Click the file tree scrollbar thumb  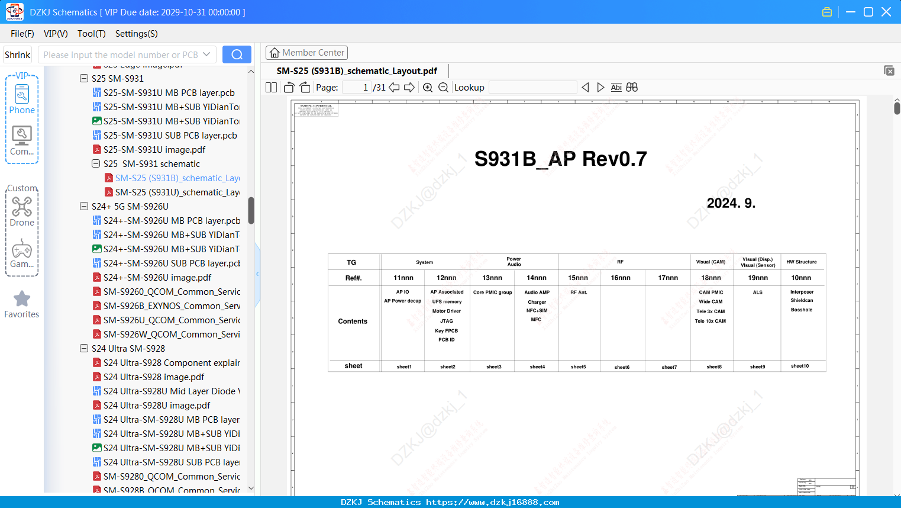pos(251,211)
